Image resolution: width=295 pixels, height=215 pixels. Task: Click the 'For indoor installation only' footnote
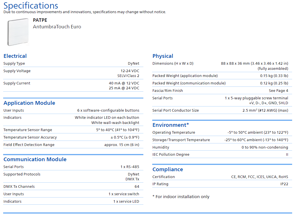coord(181,197)
